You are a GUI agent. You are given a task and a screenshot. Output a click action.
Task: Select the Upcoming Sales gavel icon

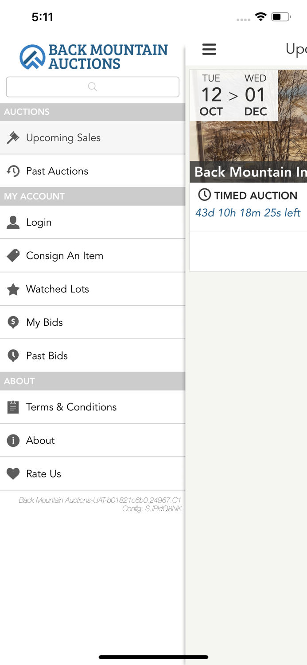click(13, 137)
